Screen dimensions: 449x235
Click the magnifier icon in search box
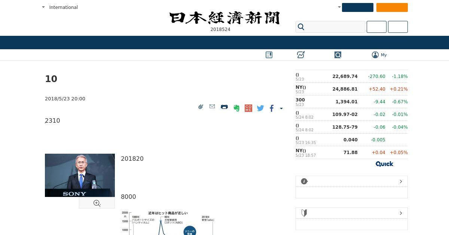point(301,27)
